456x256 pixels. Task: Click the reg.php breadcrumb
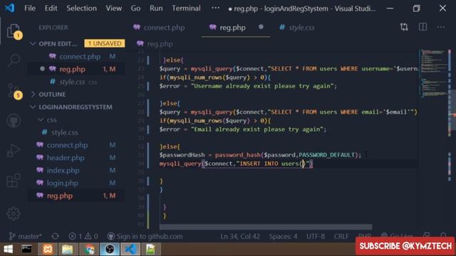click(x=160, y=44)
